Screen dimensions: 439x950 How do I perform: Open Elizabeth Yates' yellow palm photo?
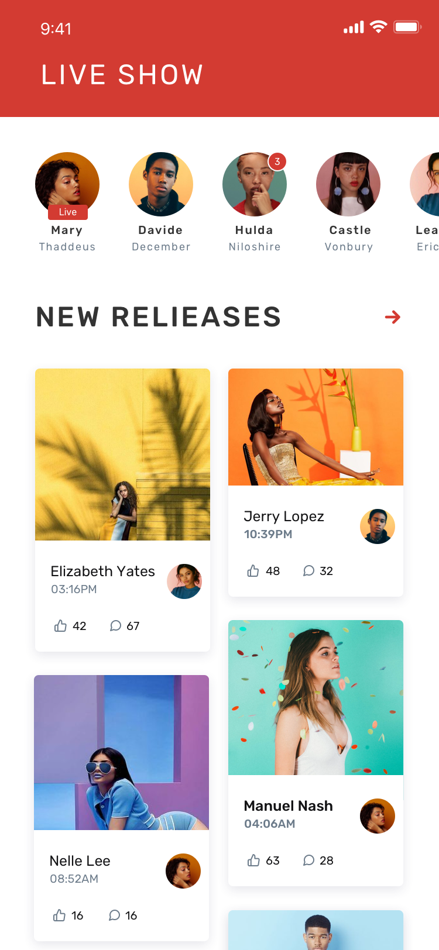point(122,455)
